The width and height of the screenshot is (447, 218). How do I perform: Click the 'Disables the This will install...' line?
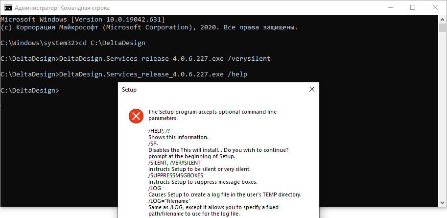click(219, 150)
